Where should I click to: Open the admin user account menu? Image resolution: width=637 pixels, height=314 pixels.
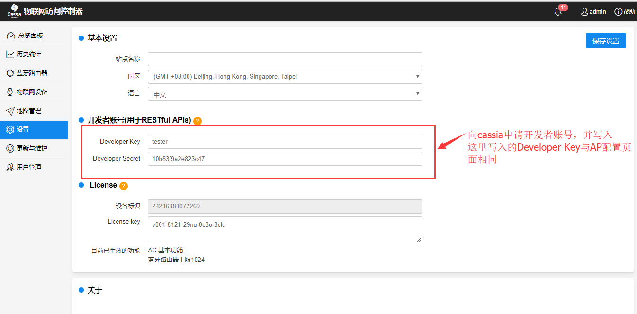click(x=593, y=11)
